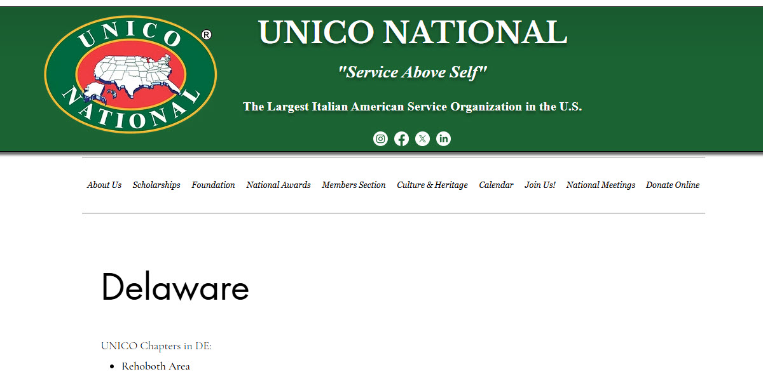Open UNICO's Instagram page via the camera icon

tap(380, 138)
